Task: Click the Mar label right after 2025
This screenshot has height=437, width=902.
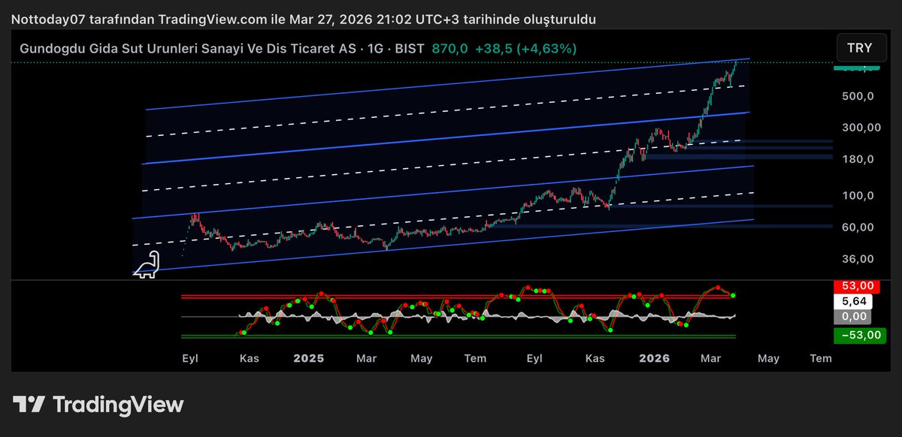Action: [366, 358]
